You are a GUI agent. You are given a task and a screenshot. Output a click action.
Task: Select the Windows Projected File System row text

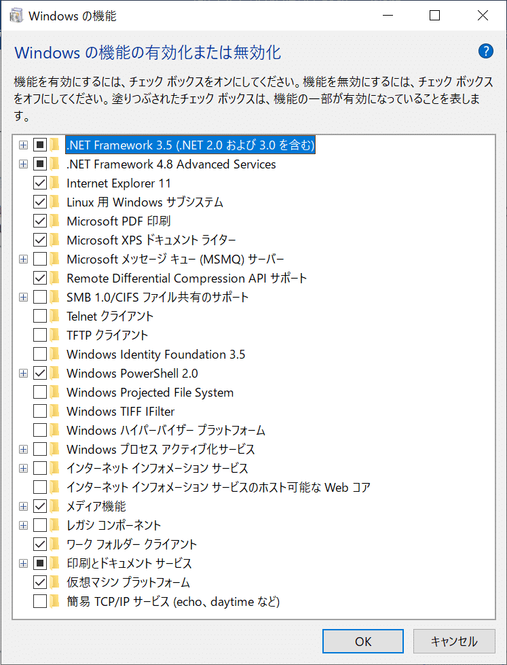coord(150,393)
